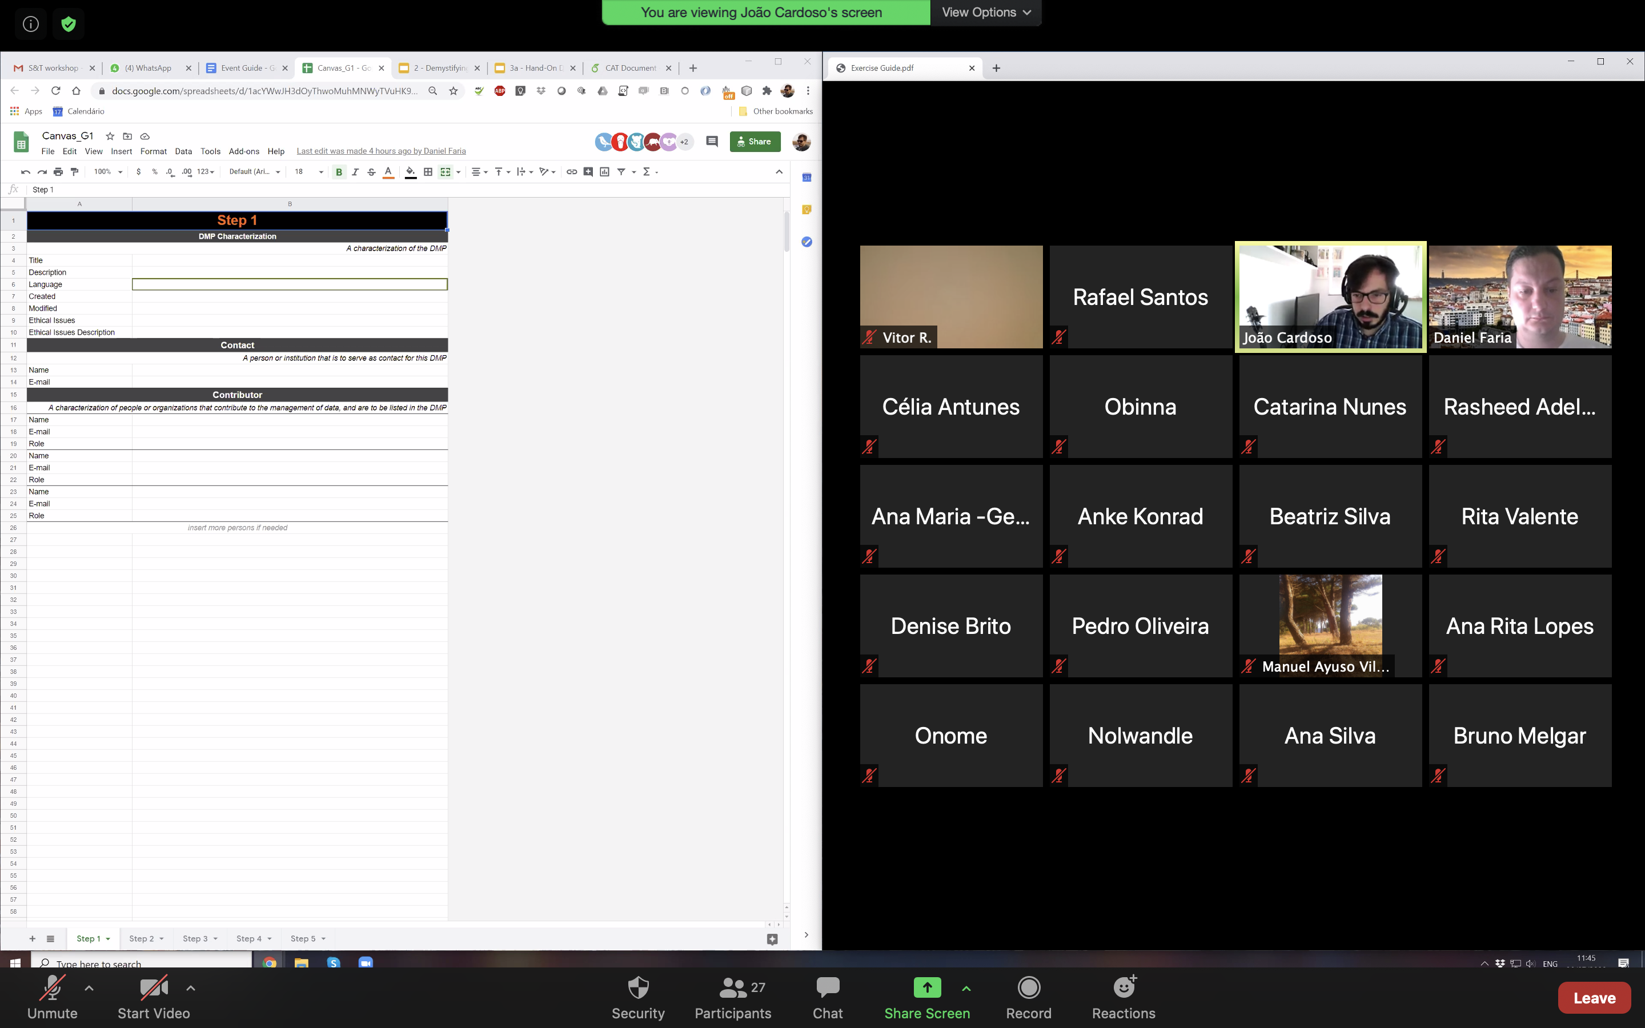Create a filter on the sheet
Image resolution: width=1645 pixels, height=1028 pixels.
tap(621, 172)
